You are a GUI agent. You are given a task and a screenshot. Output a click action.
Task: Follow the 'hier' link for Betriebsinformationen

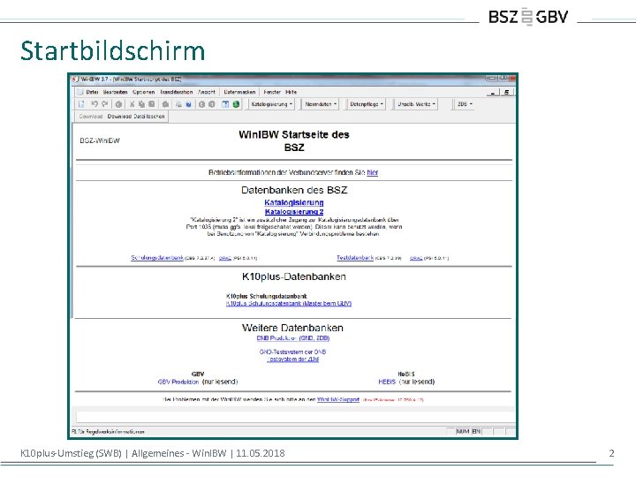coord(373,172)
